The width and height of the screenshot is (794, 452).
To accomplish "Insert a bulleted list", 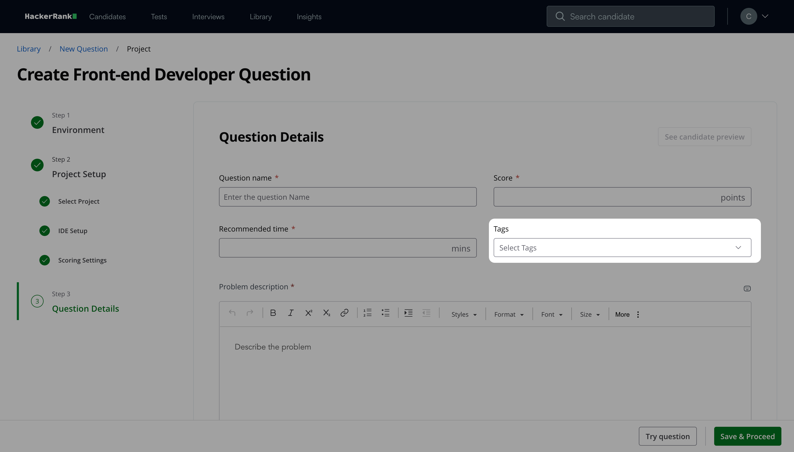I will [x=385, y=313].
